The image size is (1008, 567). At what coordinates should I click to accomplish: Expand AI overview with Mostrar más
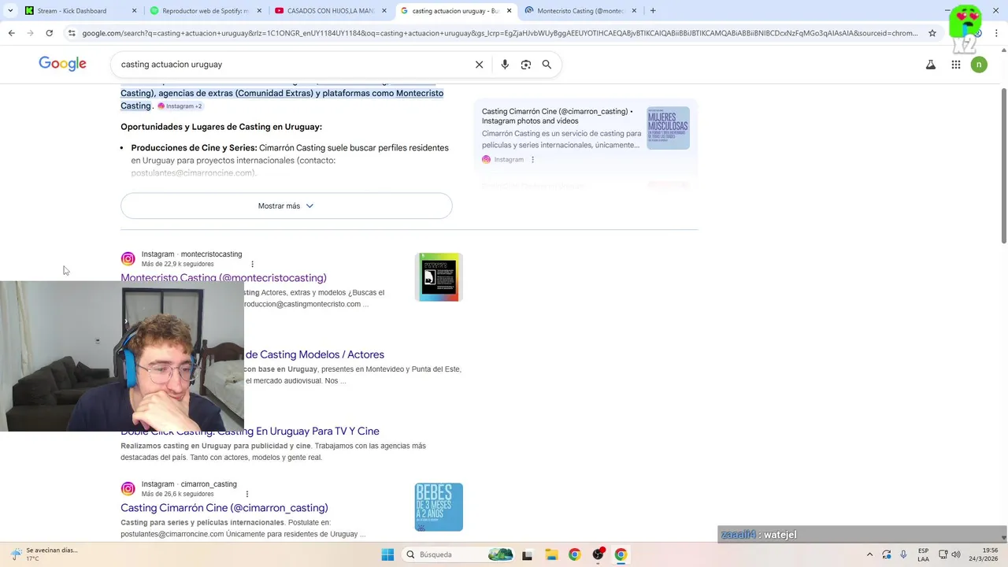[x=286, y=206]
